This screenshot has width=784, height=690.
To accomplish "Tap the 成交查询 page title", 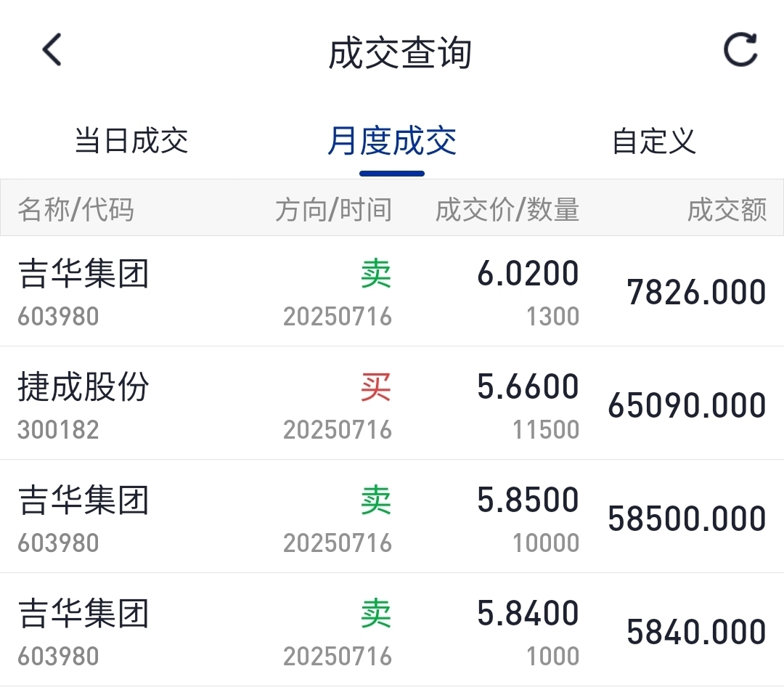I will [x=400, y=54].
